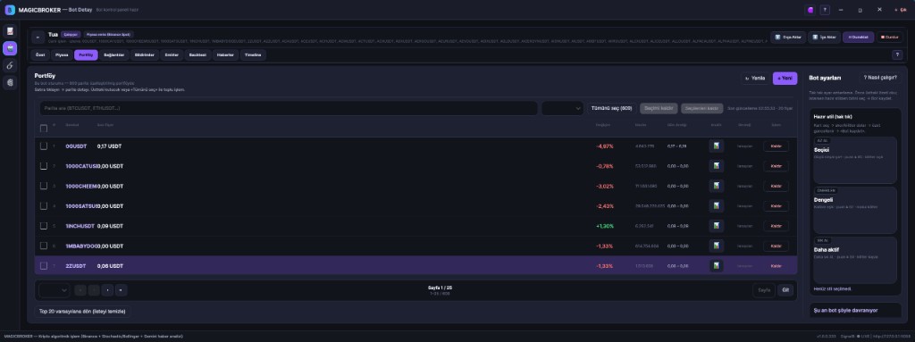Image resolution: width=915 pixels, height=342 pixels.
Task: Open the Emirler tab
Action: coord(172,54)
